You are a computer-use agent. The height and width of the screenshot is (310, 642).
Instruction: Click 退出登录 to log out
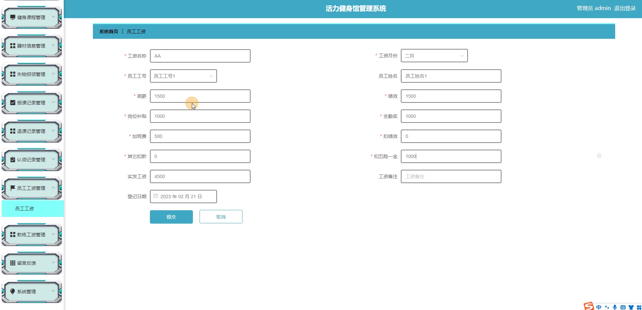(625, 8)
